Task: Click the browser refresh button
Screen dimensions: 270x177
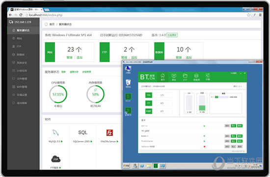Action: [21, 15]
